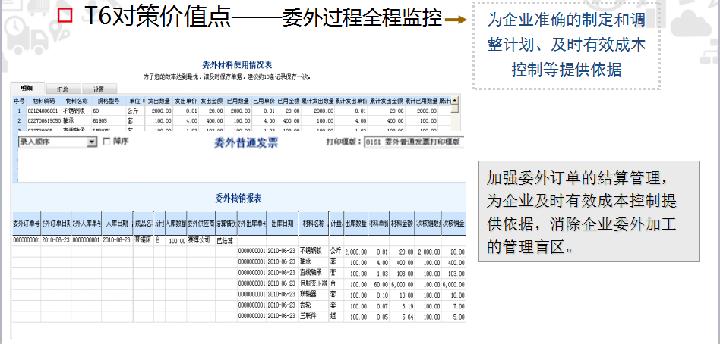Click the 发出金额 column header

(x=211, y=100)
